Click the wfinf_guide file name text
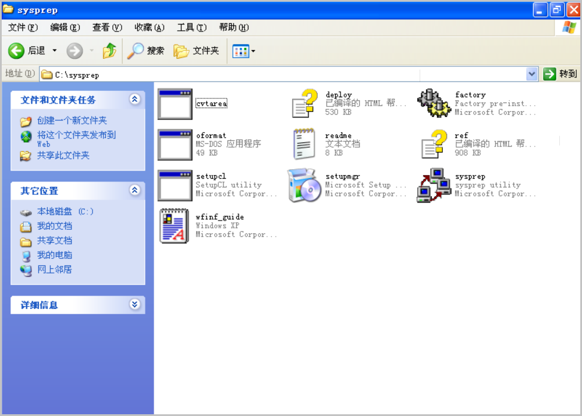 [220, 217]
